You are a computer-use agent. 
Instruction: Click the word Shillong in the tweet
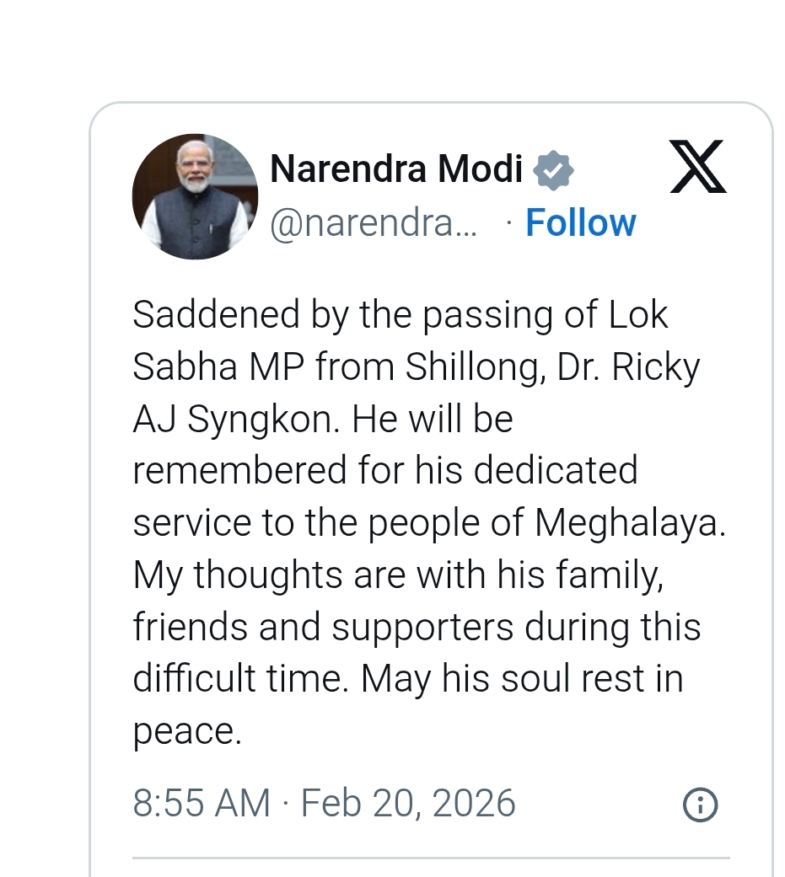472,367
